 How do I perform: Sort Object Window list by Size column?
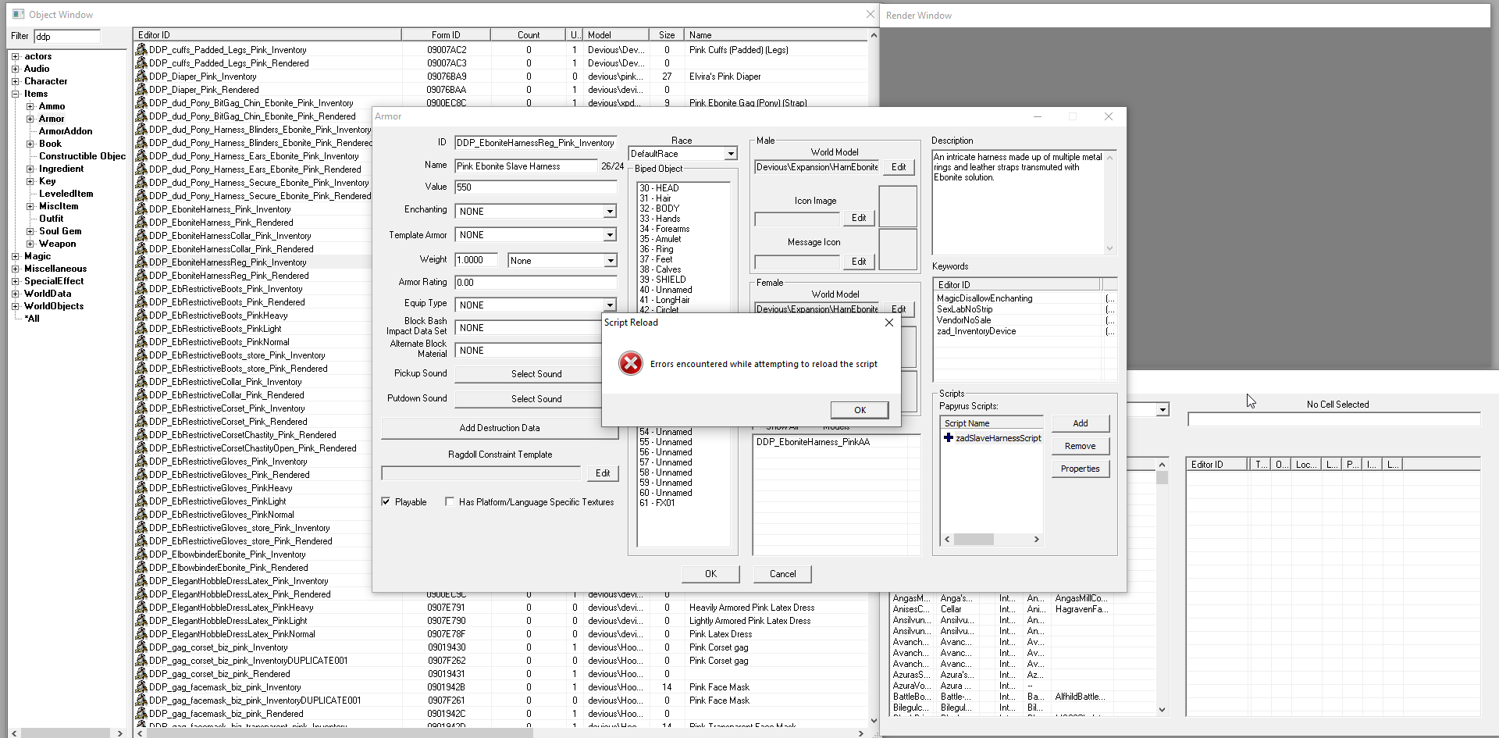pyautogui.click(x=667, y=34)
